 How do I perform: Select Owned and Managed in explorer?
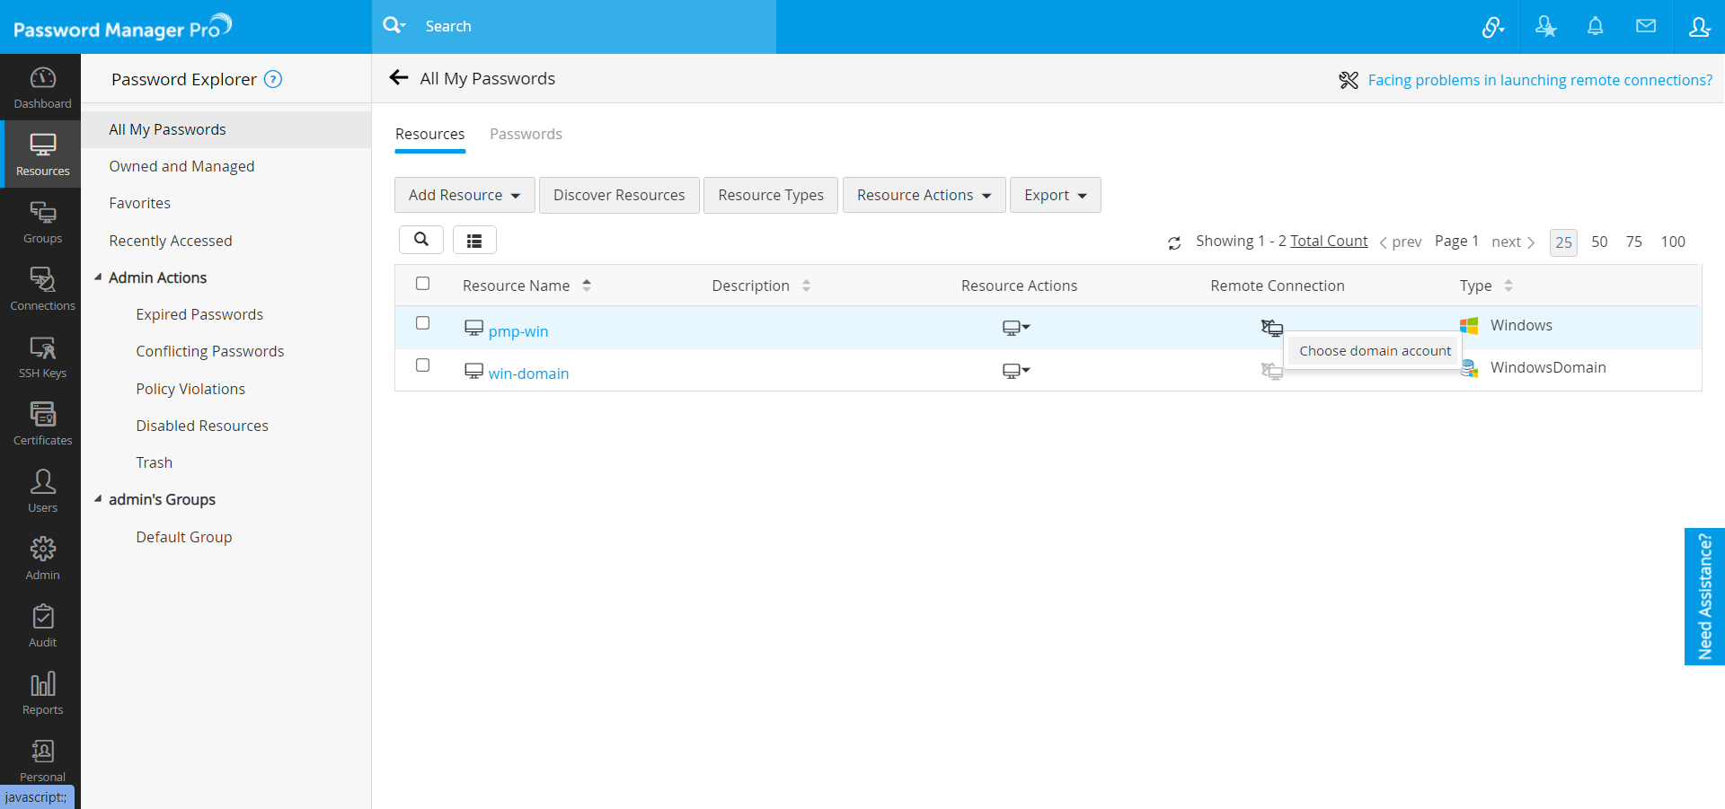click(181, 166)
